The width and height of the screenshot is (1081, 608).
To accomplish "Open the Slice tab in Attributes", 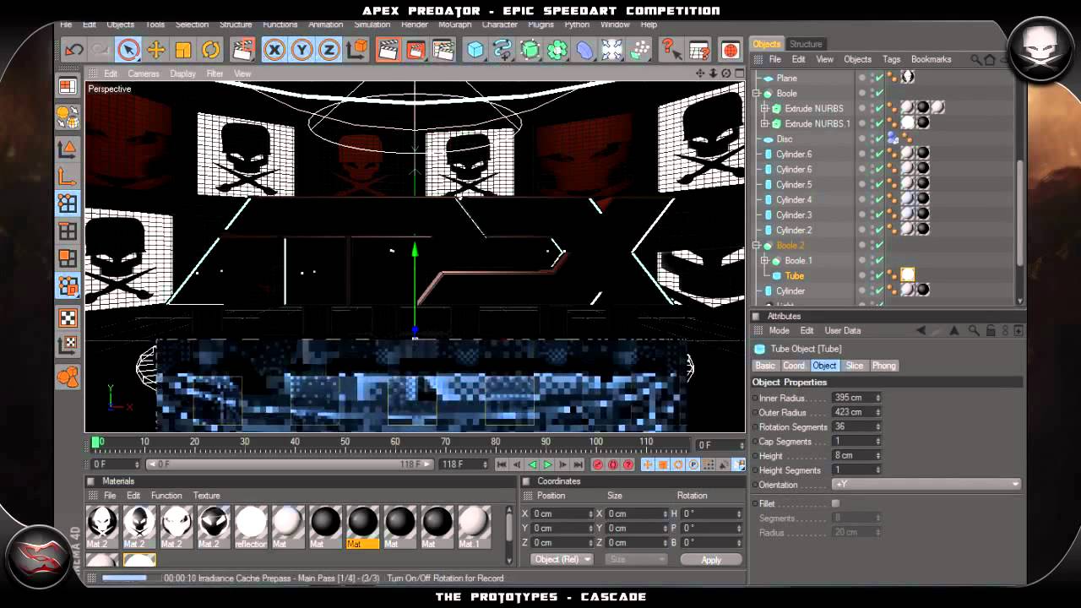I will tap(855, 366).
